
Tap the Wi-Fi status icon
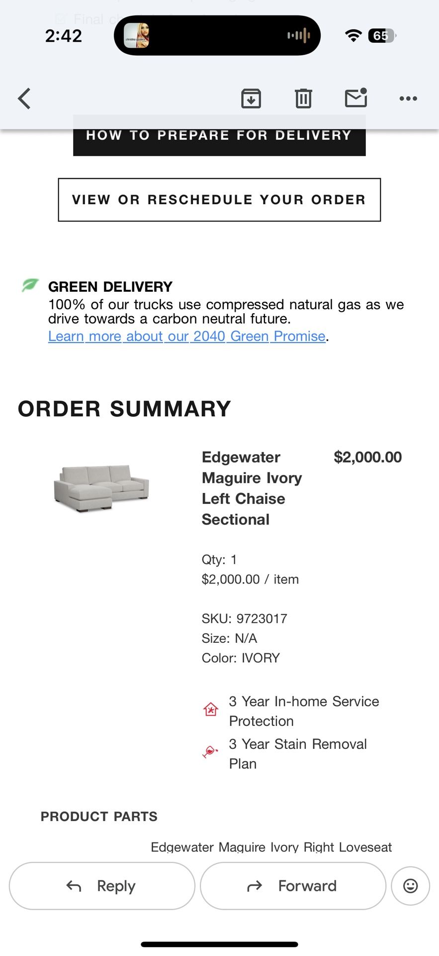pos(352,35)
